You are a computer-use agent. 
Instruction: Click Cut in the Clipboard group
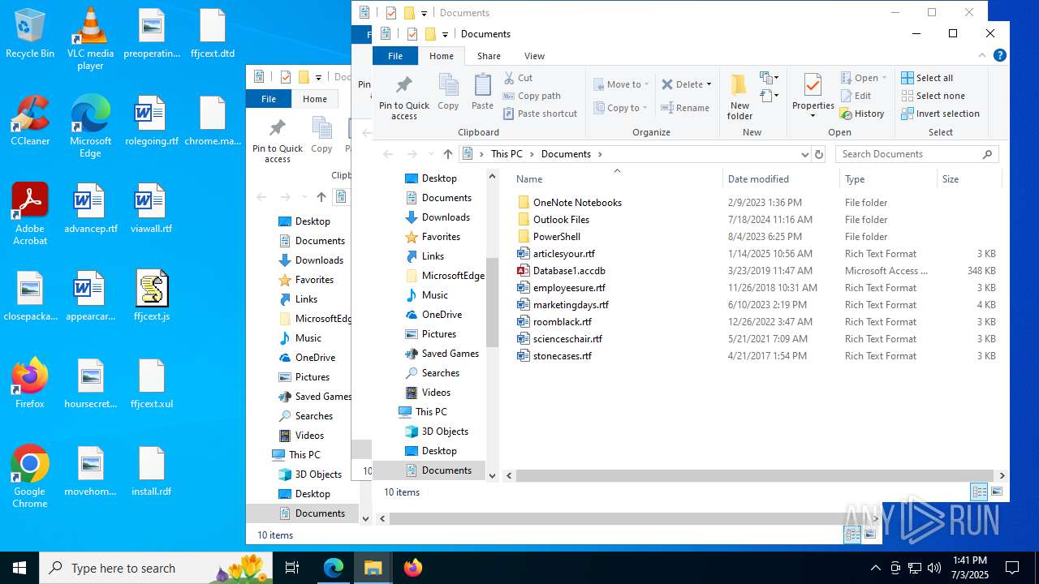[x=518, y=78]
